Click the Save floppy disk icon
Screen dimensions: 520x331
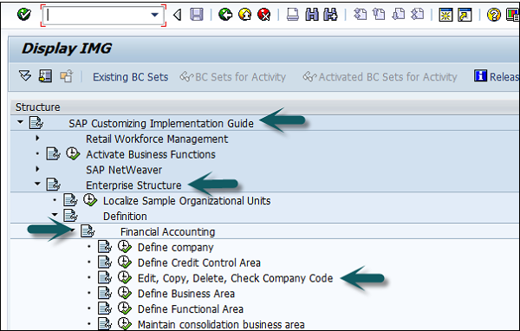(x=197, y=15)
